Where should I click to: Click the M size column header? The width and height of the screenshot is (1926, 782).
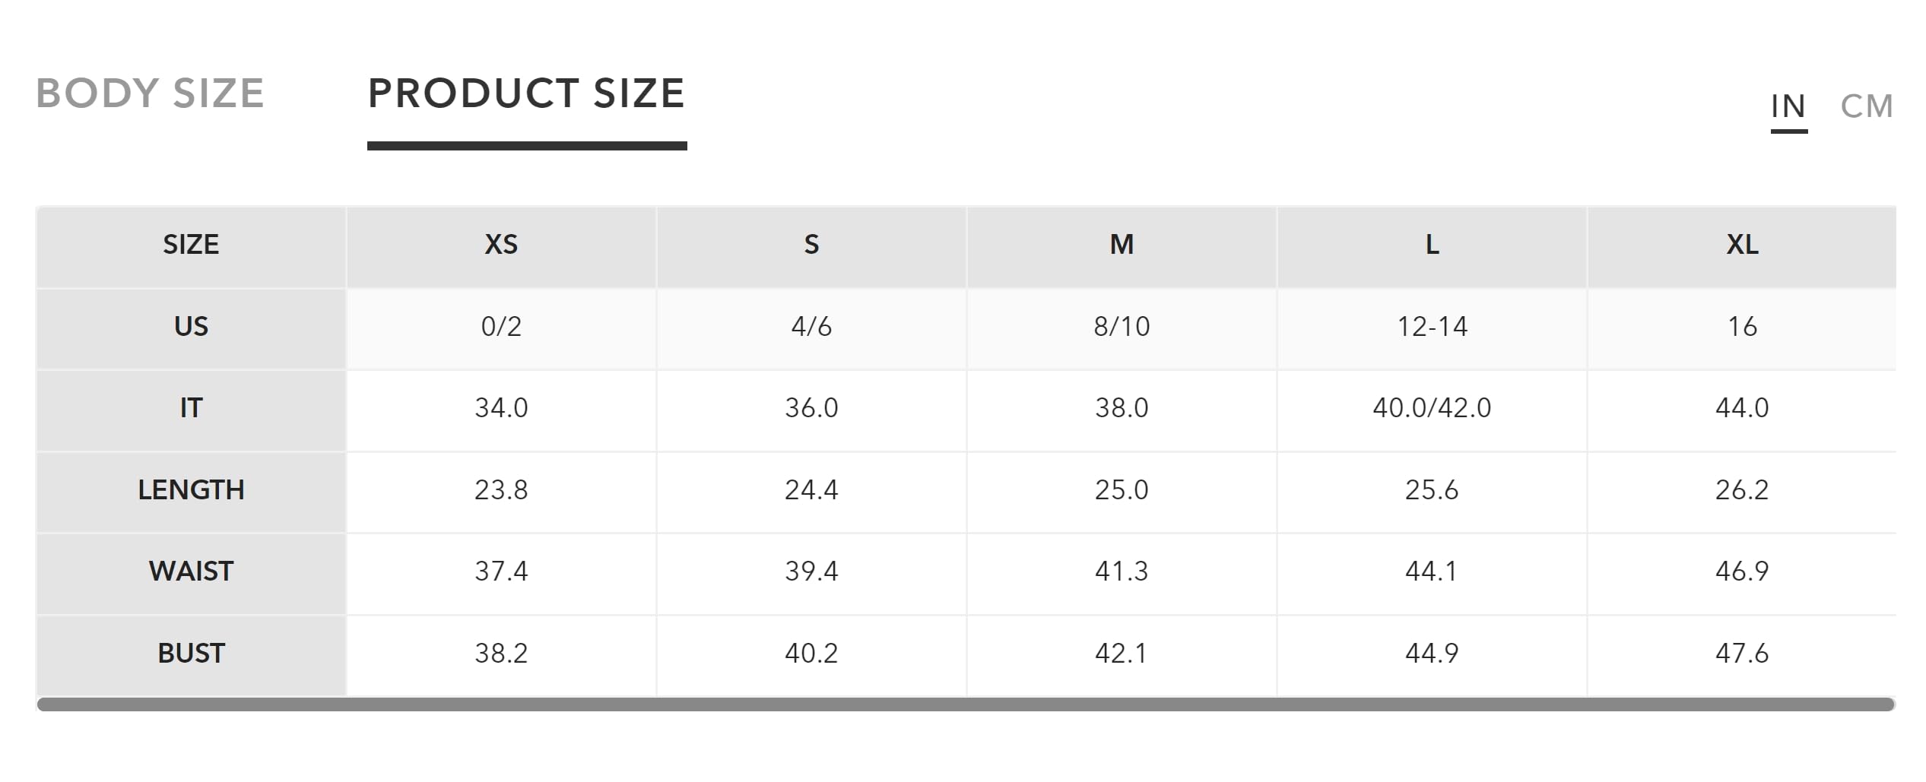coord(1122,245)
